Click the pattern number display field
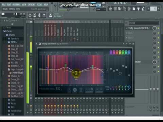Screen dimensions: 163x122 [153, 9]
